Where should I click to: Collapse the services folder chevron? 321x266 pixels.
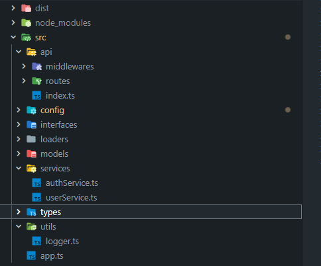tap(19, 168)
